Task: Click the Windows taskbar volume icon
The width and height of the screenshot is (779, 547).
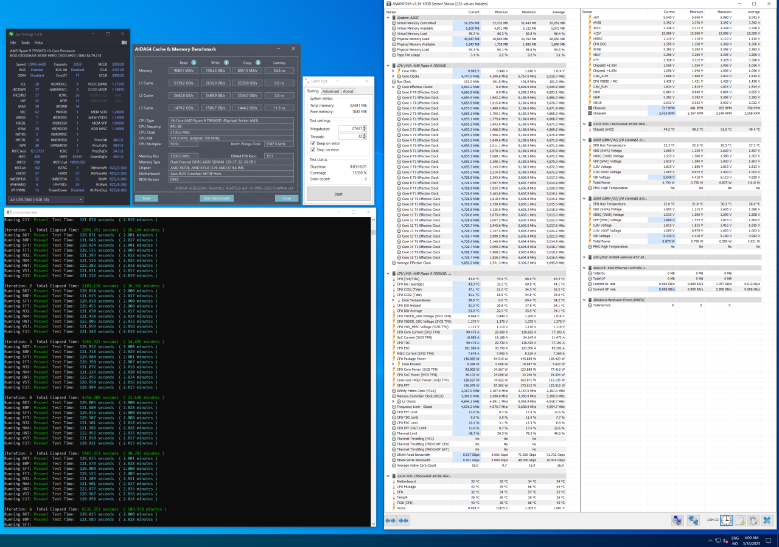Action: pyautogui.click(x=724, y=540)
